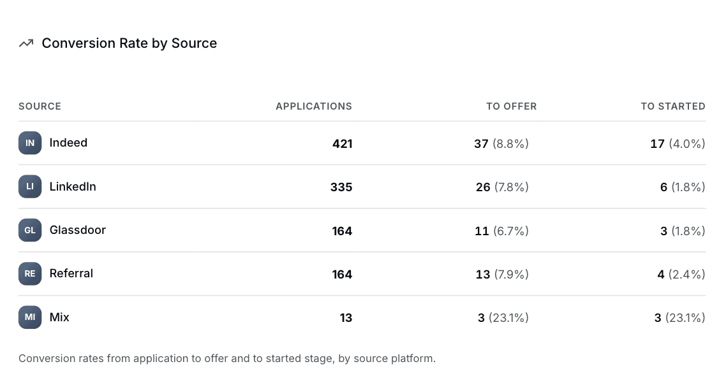Click the SOURCE column header

(40, 106)
